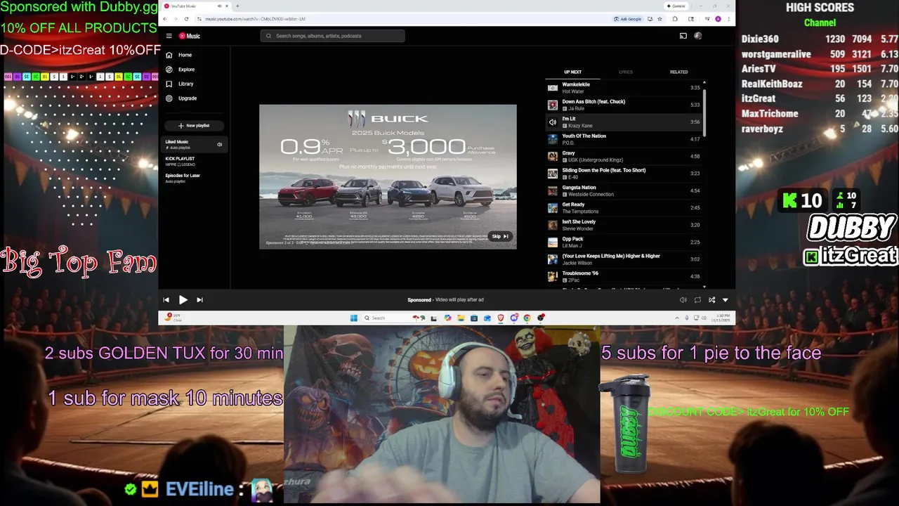The image size is (899, 506).
Task: Select Sliding Down the Pole by E-40
Action: pyautogui.click(x=624, y=174)
